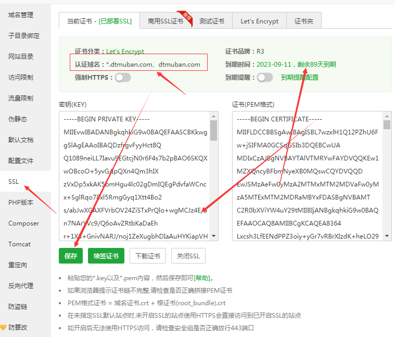Open the 证书夹 tab
Viewport: 395px width, 337px height.
303,21
